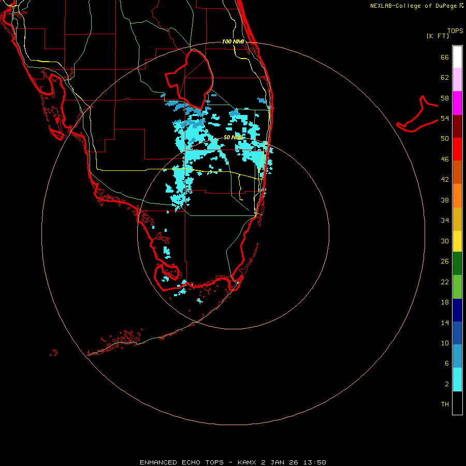Select the bright red legend swatch
This screenshot has width=466, height=466.
point(457,149)
